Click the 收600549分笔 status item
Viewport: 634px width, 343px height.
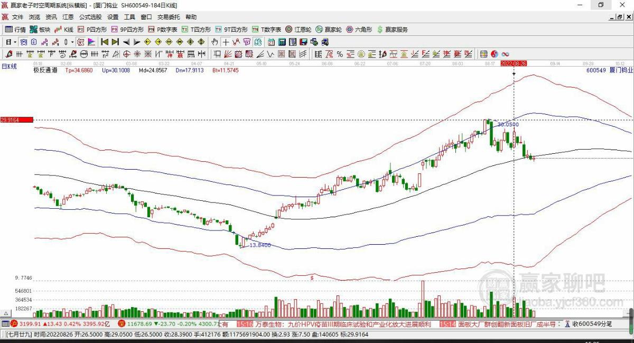(592, 324)
